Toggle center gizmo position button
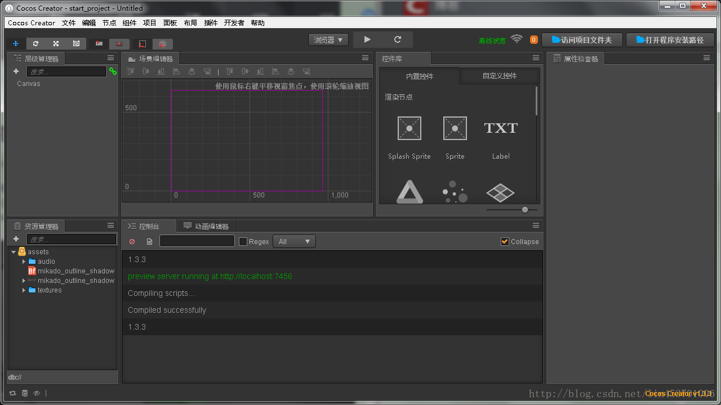This screenshot has width=721, height=405. click(119, 43)
